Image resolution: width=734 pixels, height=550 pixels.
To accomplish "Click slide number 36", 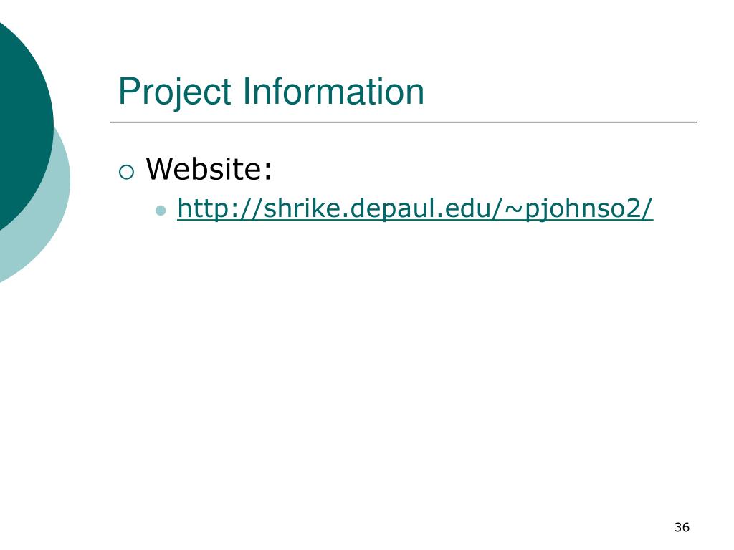I will click(x=682, y=527).
